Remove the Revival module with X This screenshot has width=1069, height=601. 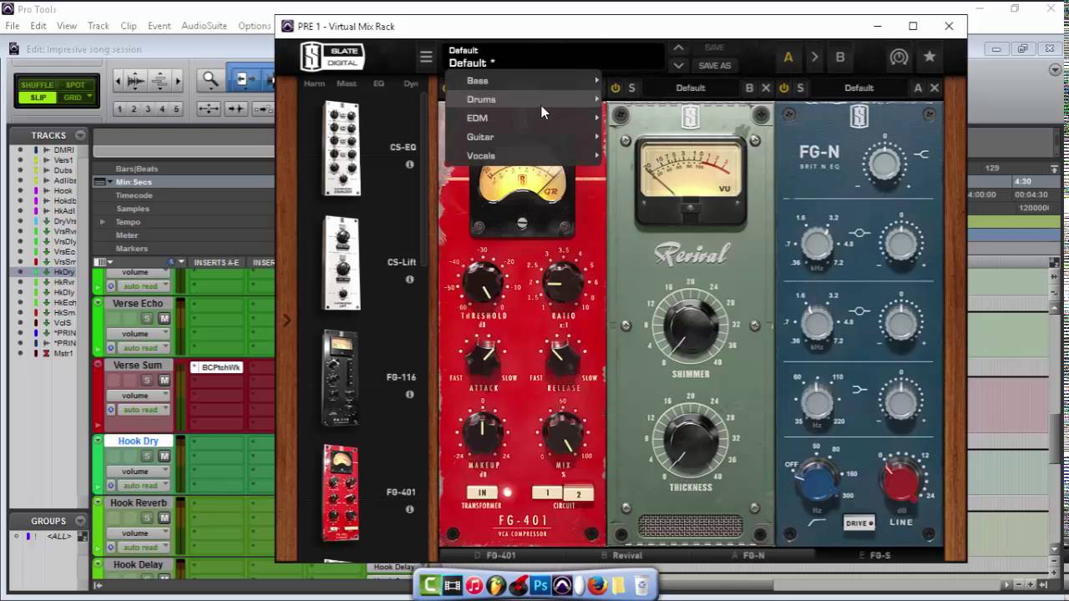coord(766,88)
